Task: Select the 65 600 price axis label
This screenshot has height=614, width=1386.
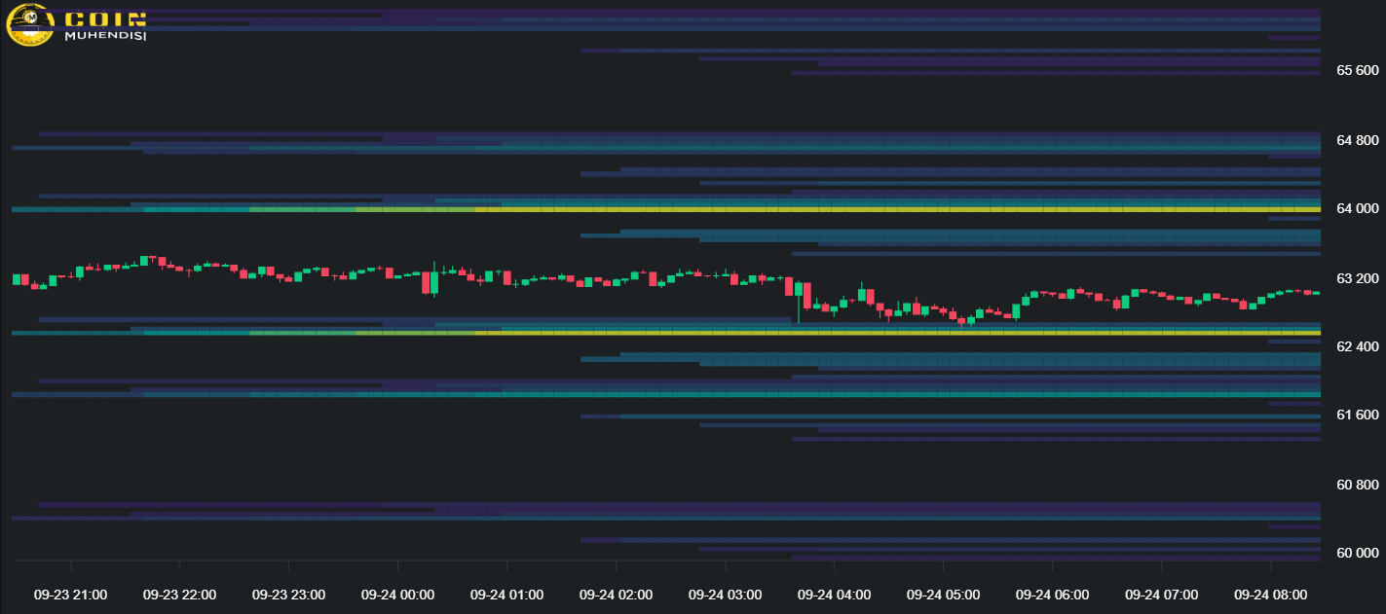Action: click(1357, 71)
